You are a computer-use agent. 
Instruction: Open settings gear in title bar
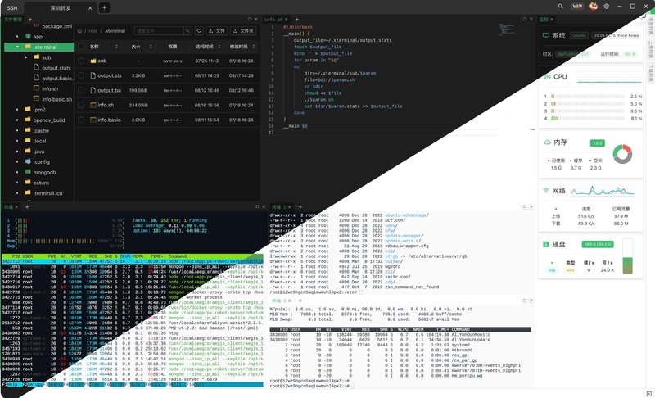[607, 7]
